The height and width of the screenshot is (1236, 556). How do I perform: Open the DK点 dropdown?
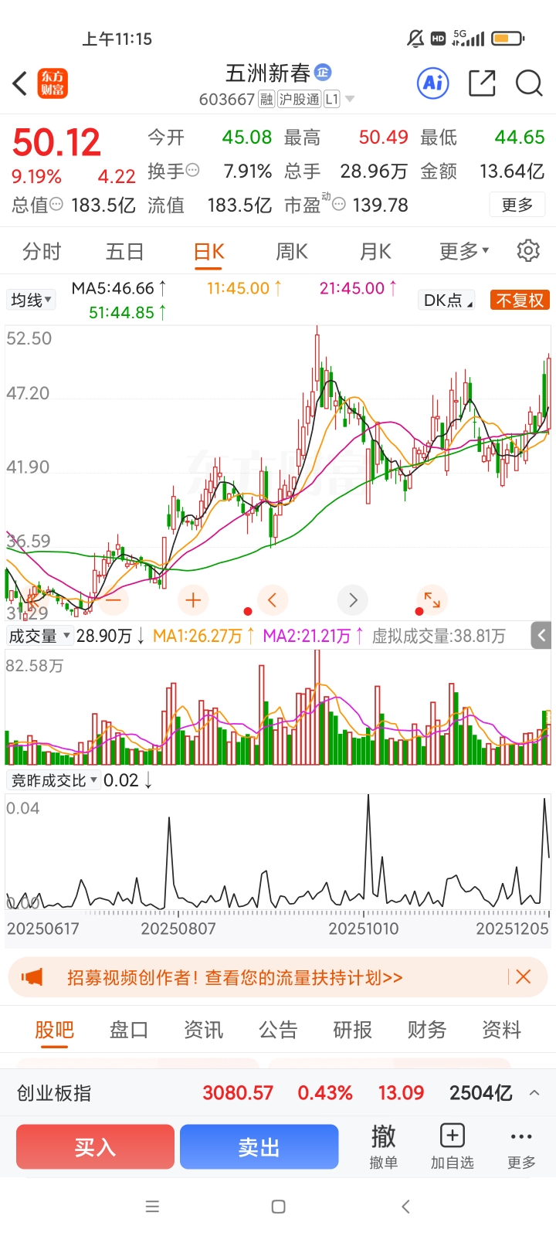click(447, 301)
